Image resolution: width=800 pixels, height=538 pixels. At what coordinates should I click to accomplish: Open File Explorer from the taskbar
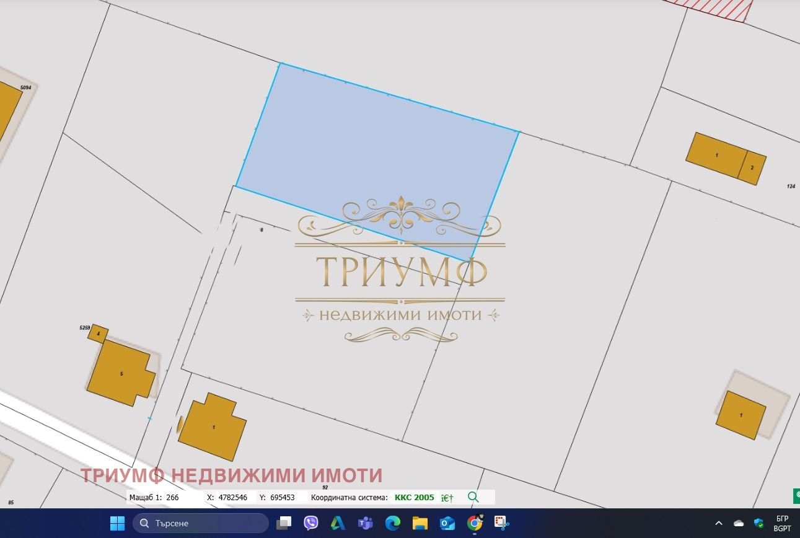[420, 523]
